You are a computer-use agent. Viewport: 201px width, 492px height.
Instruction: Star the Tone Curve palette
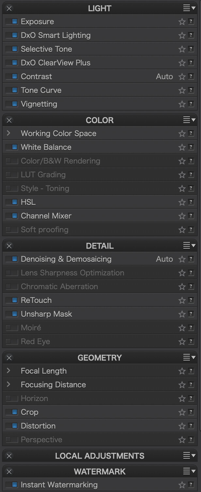[x=182, y=91]
